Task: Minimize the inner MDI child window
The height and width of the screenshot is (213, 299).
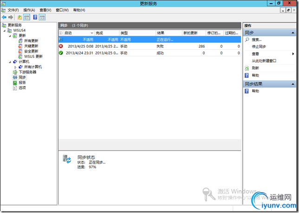Action: 283,10
